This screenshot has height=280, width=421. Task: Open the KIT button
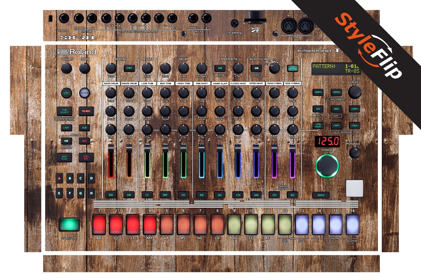click(x=318, y=109)
